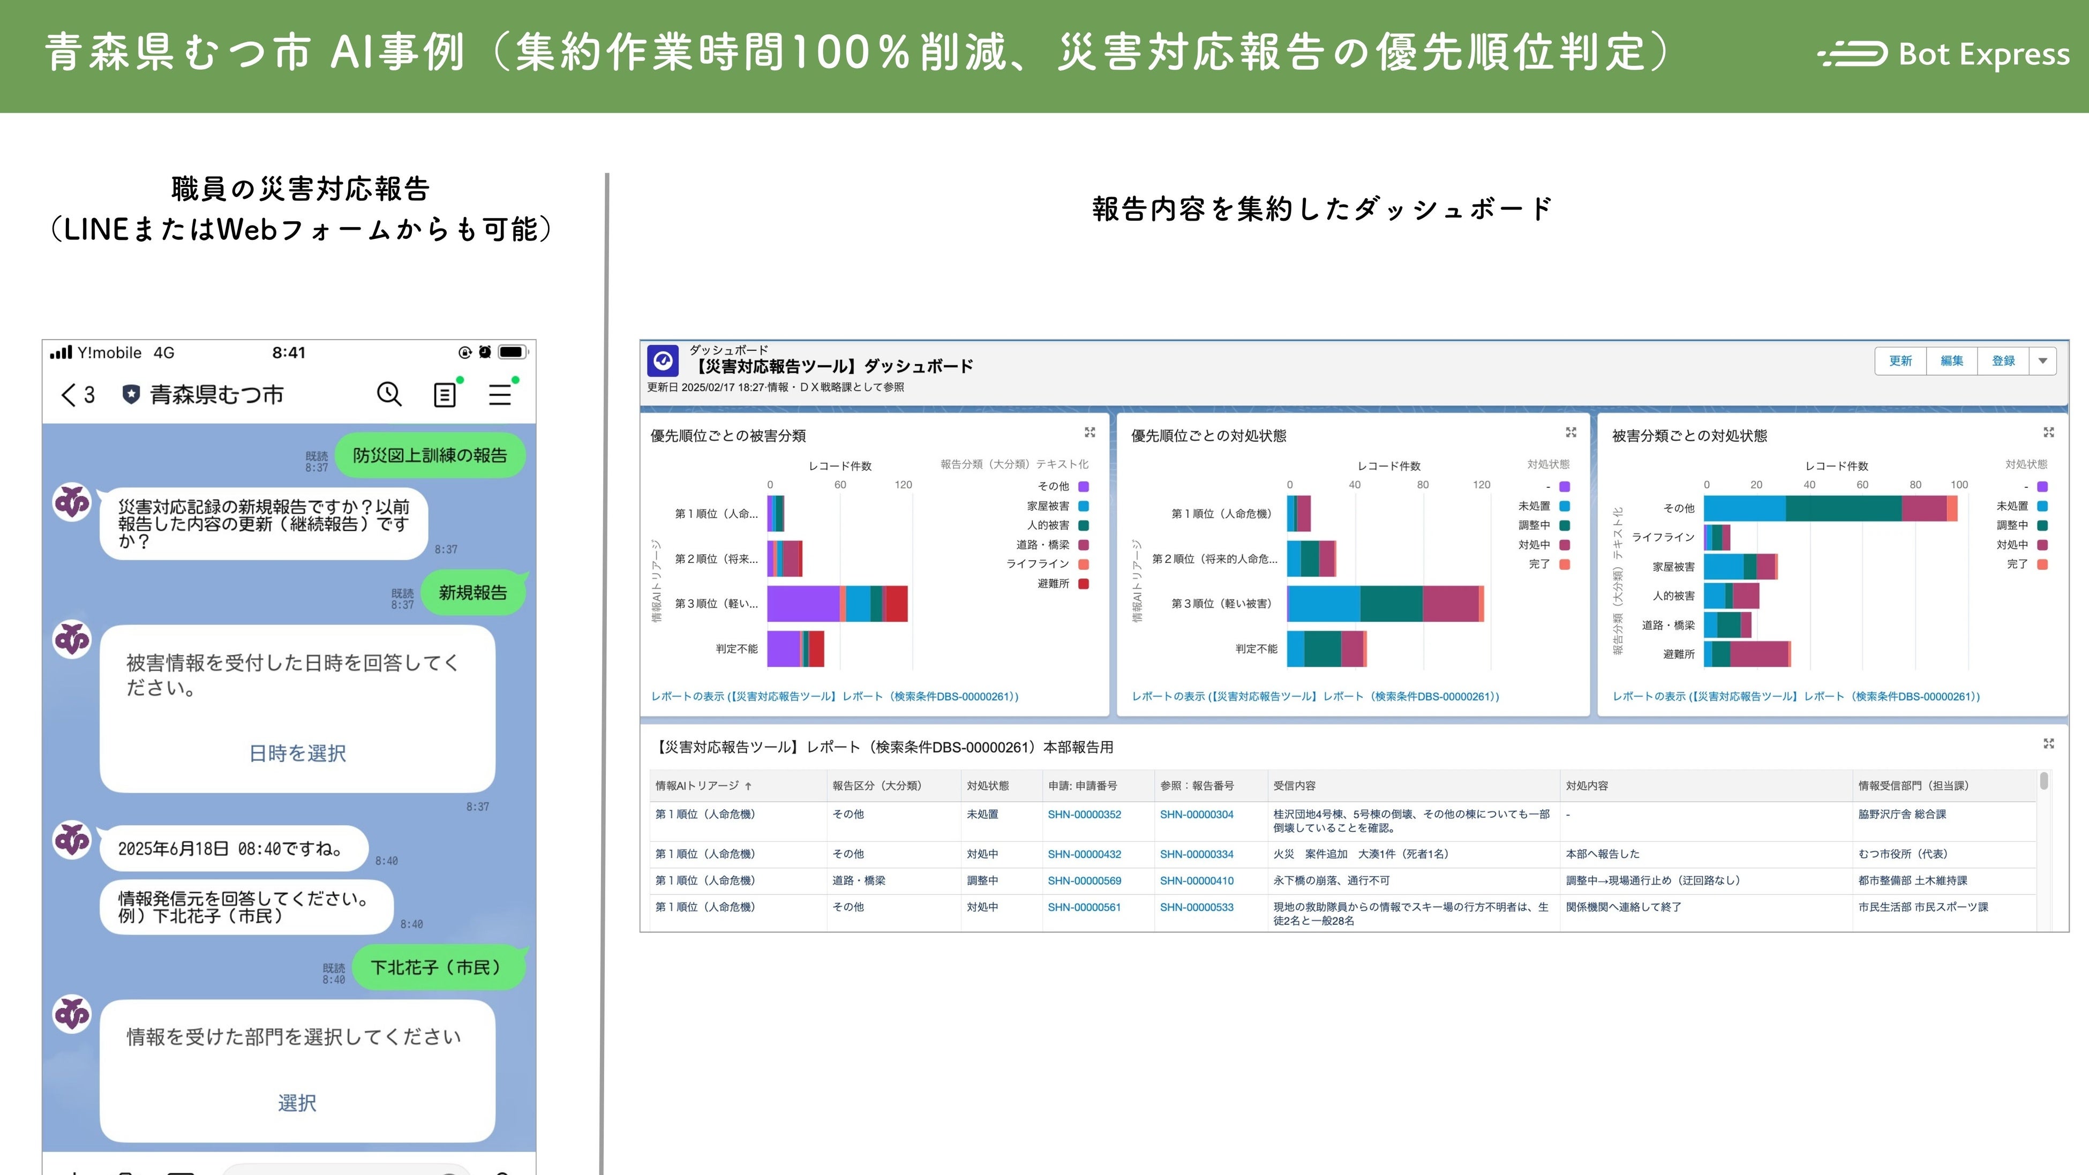Open the SHN-00000352 application link
The height and width of the screenshot is (1175, 2089).
pyautogui.click(x=1084, y=814)
